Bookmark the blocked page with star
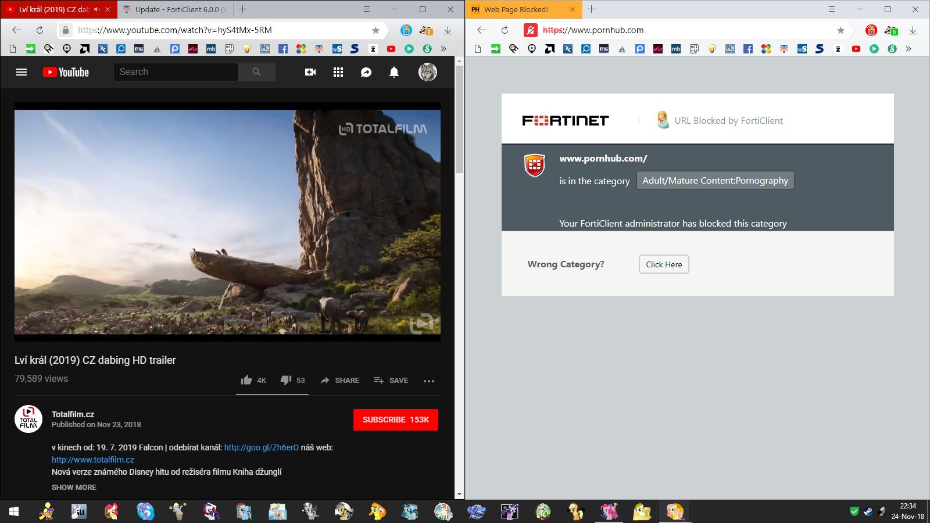This screenshot has width=930, height=523. coord(840,30)
